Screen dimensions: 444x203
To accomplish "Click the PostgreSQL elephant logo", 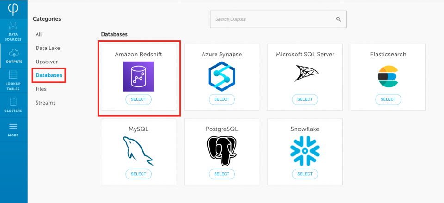I will pos(222,151).
